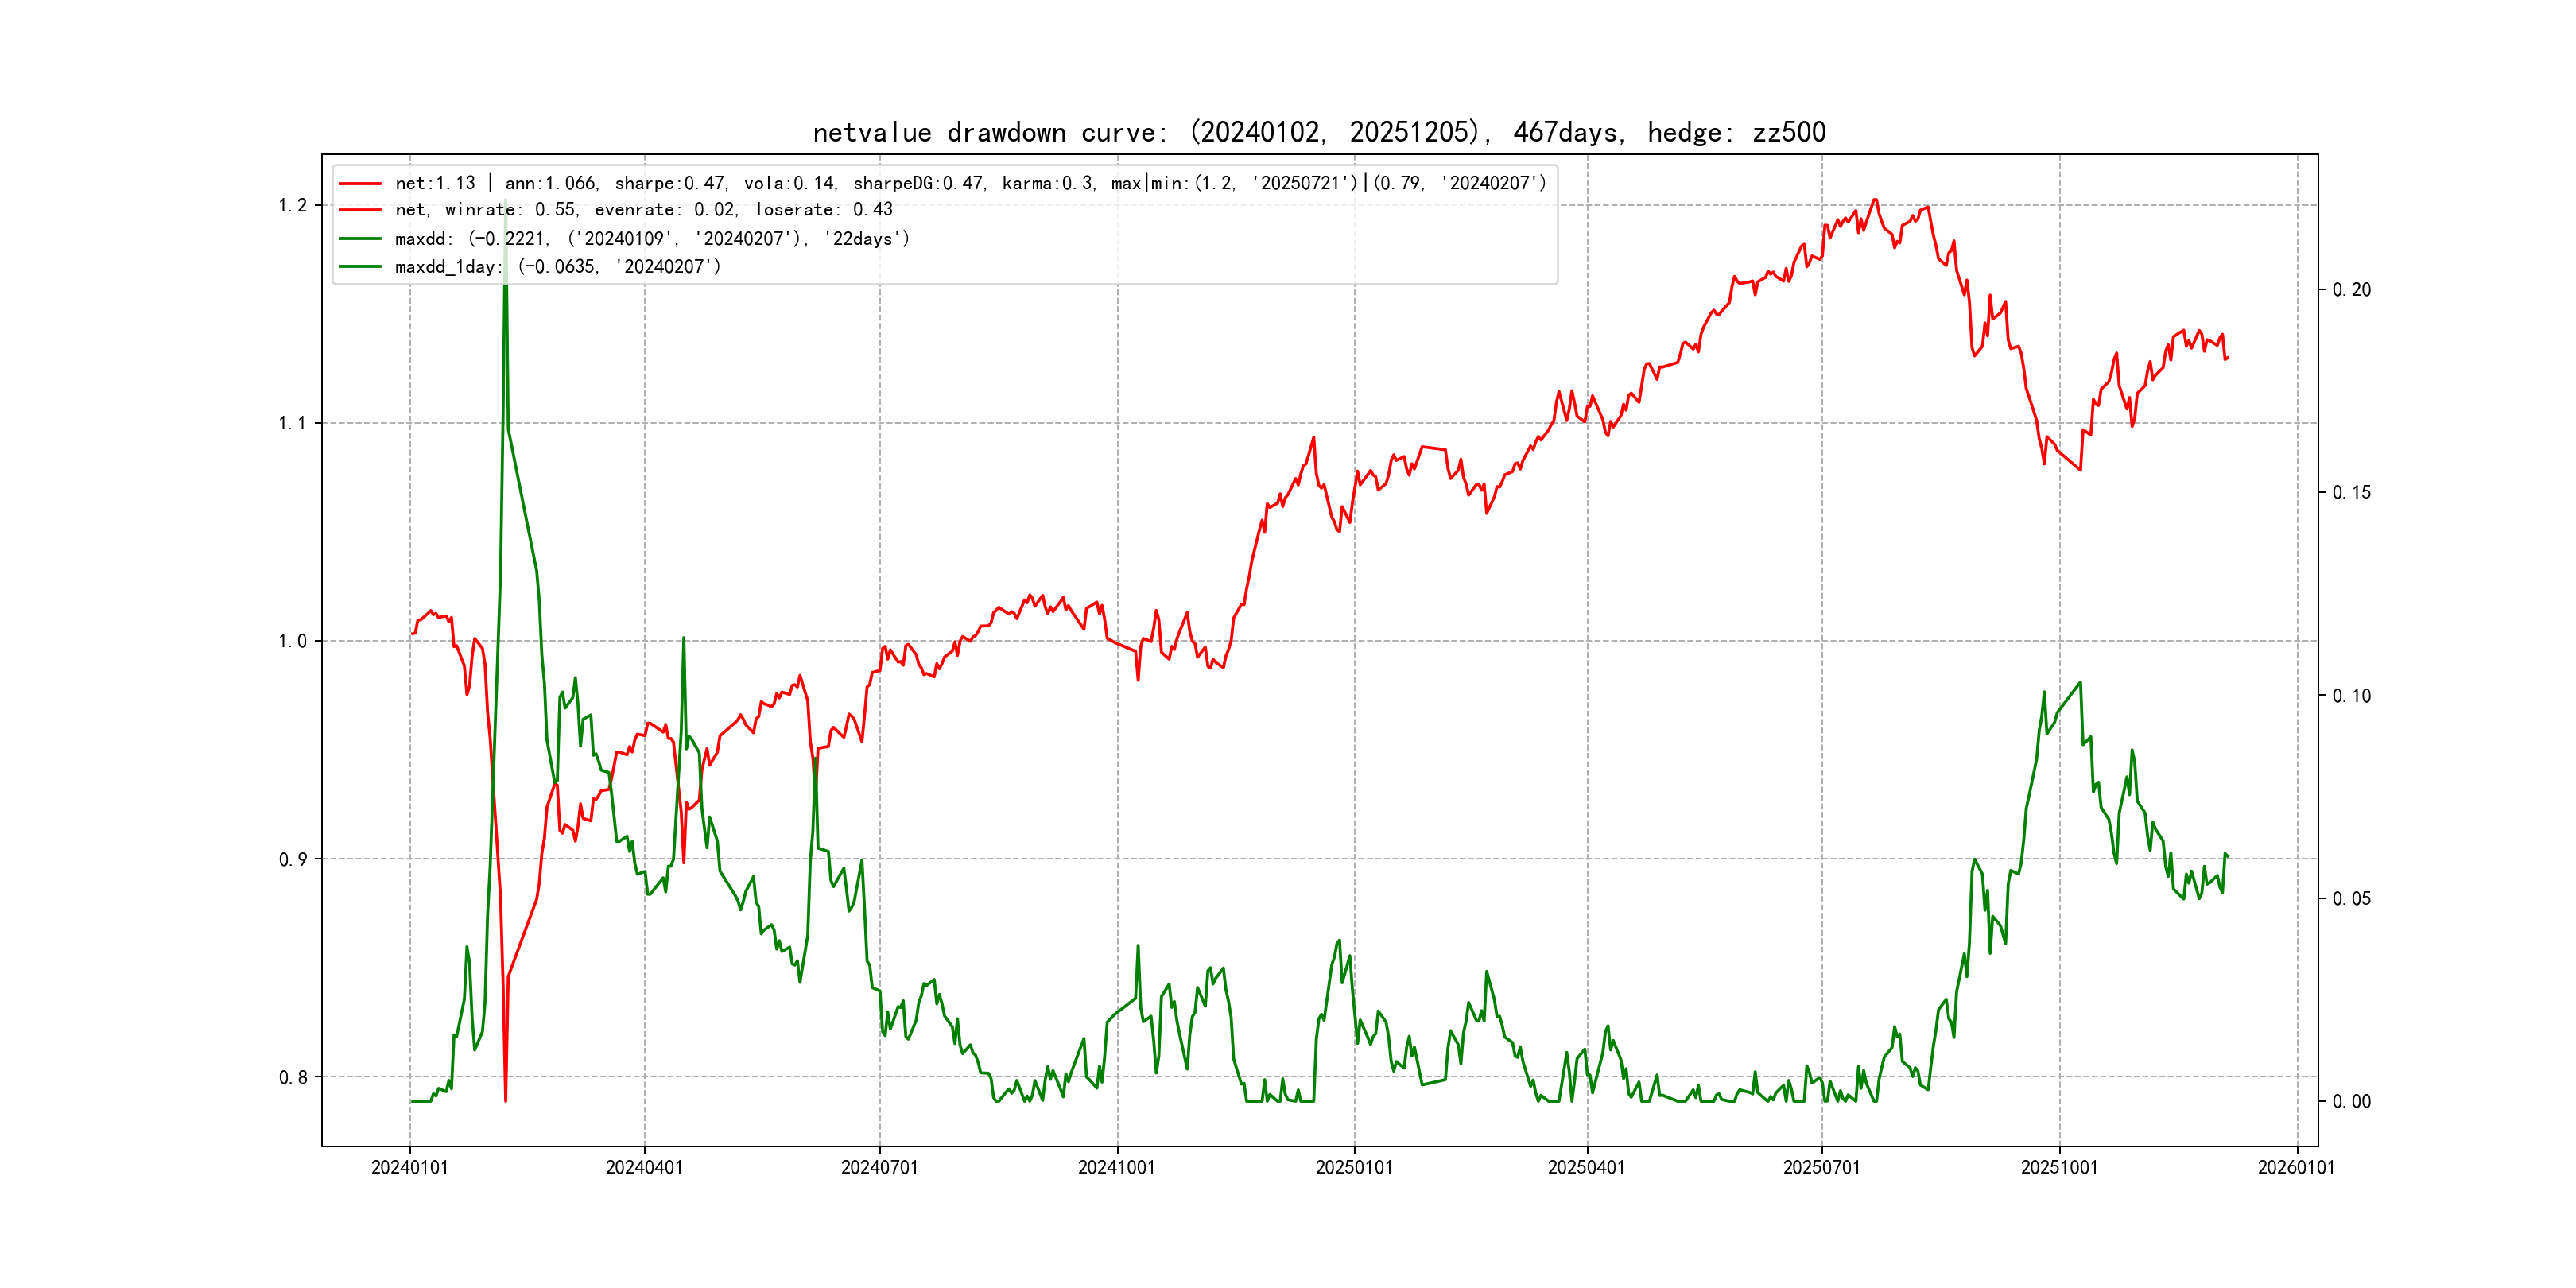
Task: Click the red line swatch beside net:1.13 legend entry
Action: [x=360, y=184]
